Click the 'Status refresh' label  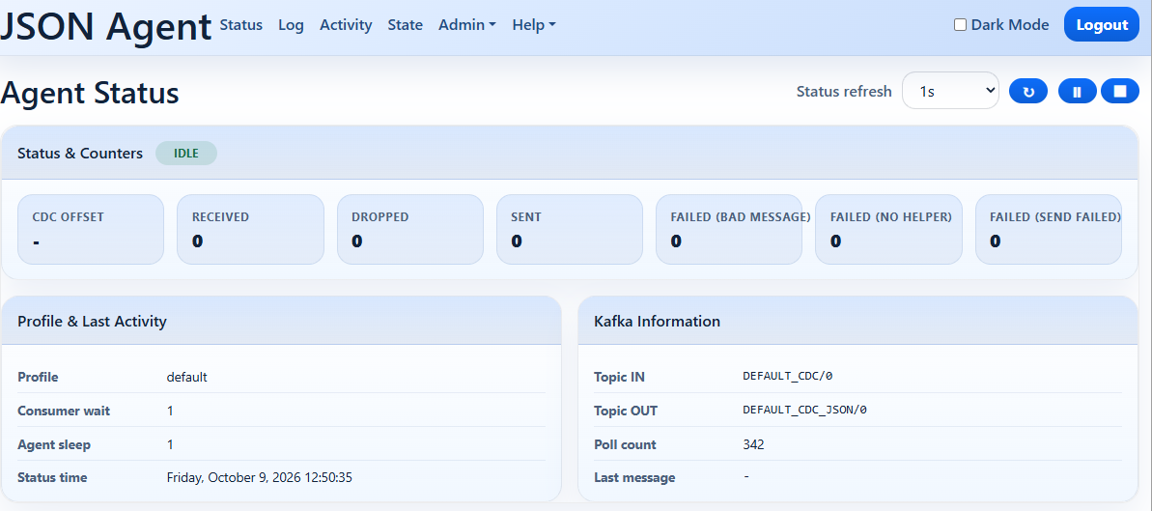[844, 91]
